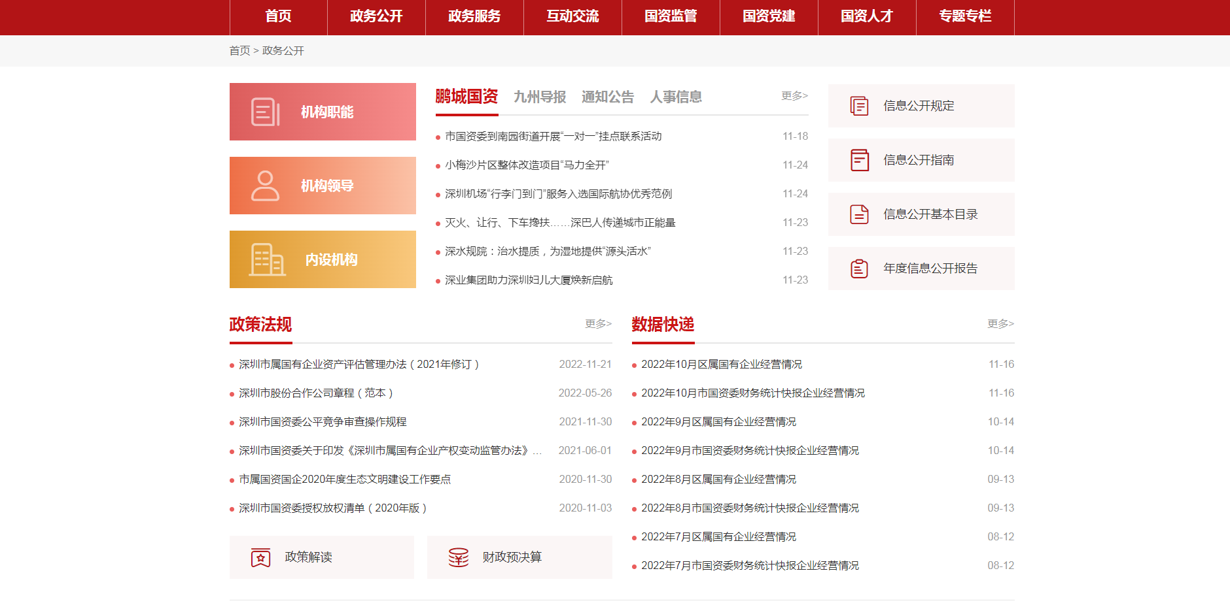Switch to the 九州导报 tab

tap(540, 97)
